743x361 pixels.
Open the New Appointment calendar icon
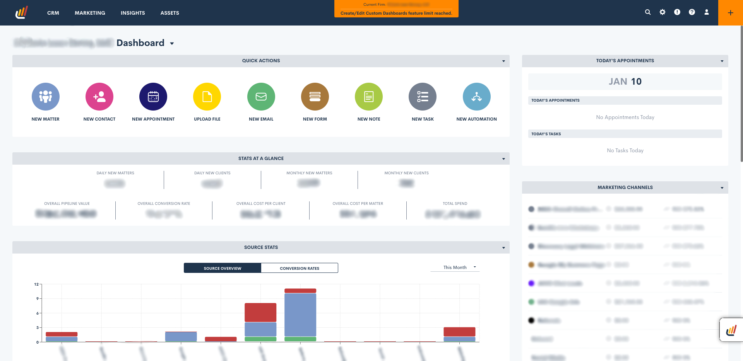tap(153, 97)
